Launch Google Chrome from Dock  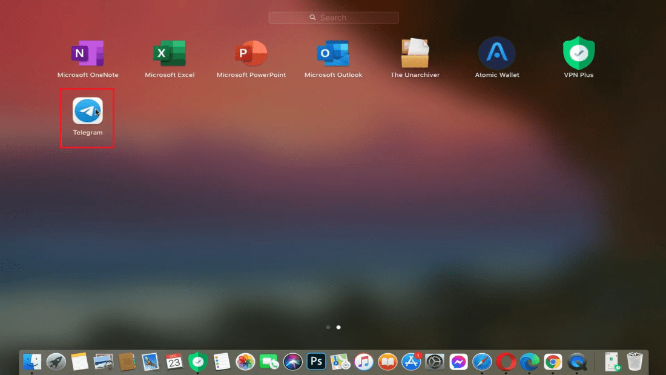click(553, 362)
